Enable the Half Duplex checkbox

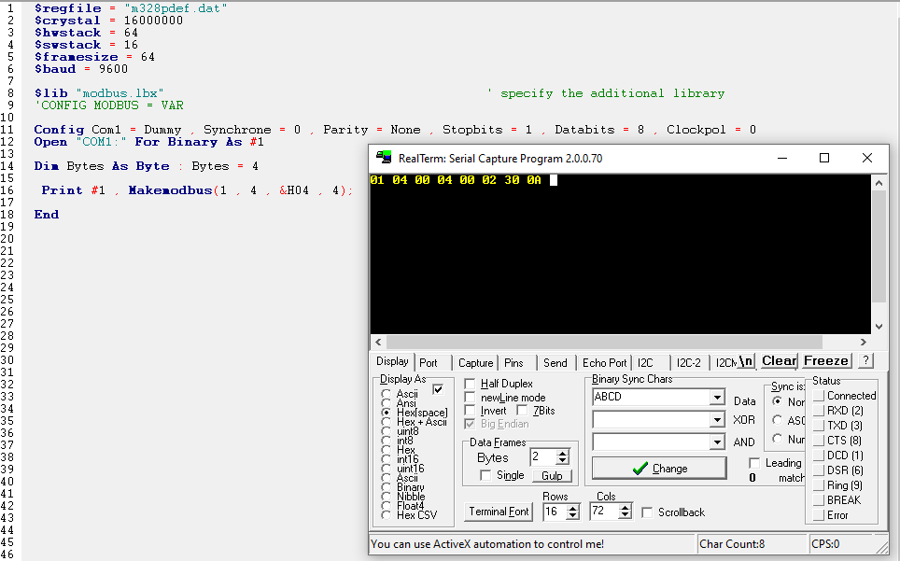tap(471, 384)
